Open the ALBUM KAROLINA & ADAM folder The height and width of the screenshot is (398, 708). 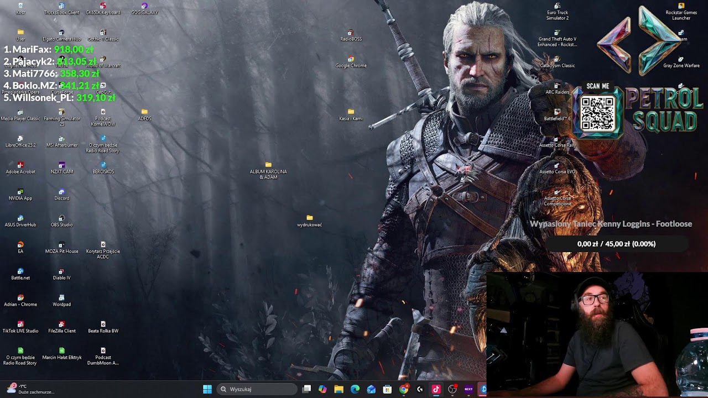(268, 170)
